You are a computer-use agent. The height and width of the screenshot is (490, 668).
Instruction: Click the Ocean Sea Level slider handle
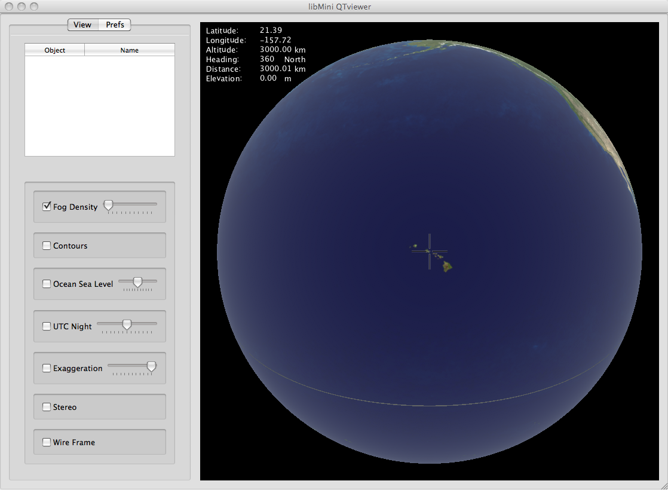point(137,282)
